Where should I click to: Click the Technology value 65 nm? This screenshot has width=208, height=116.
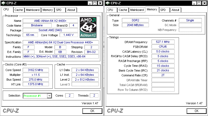[30, 35]
